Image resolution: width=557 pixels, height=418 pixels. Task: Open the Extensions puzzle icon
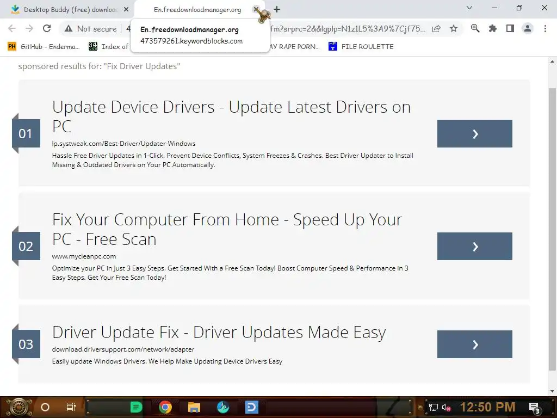click(x=492, y=28)
